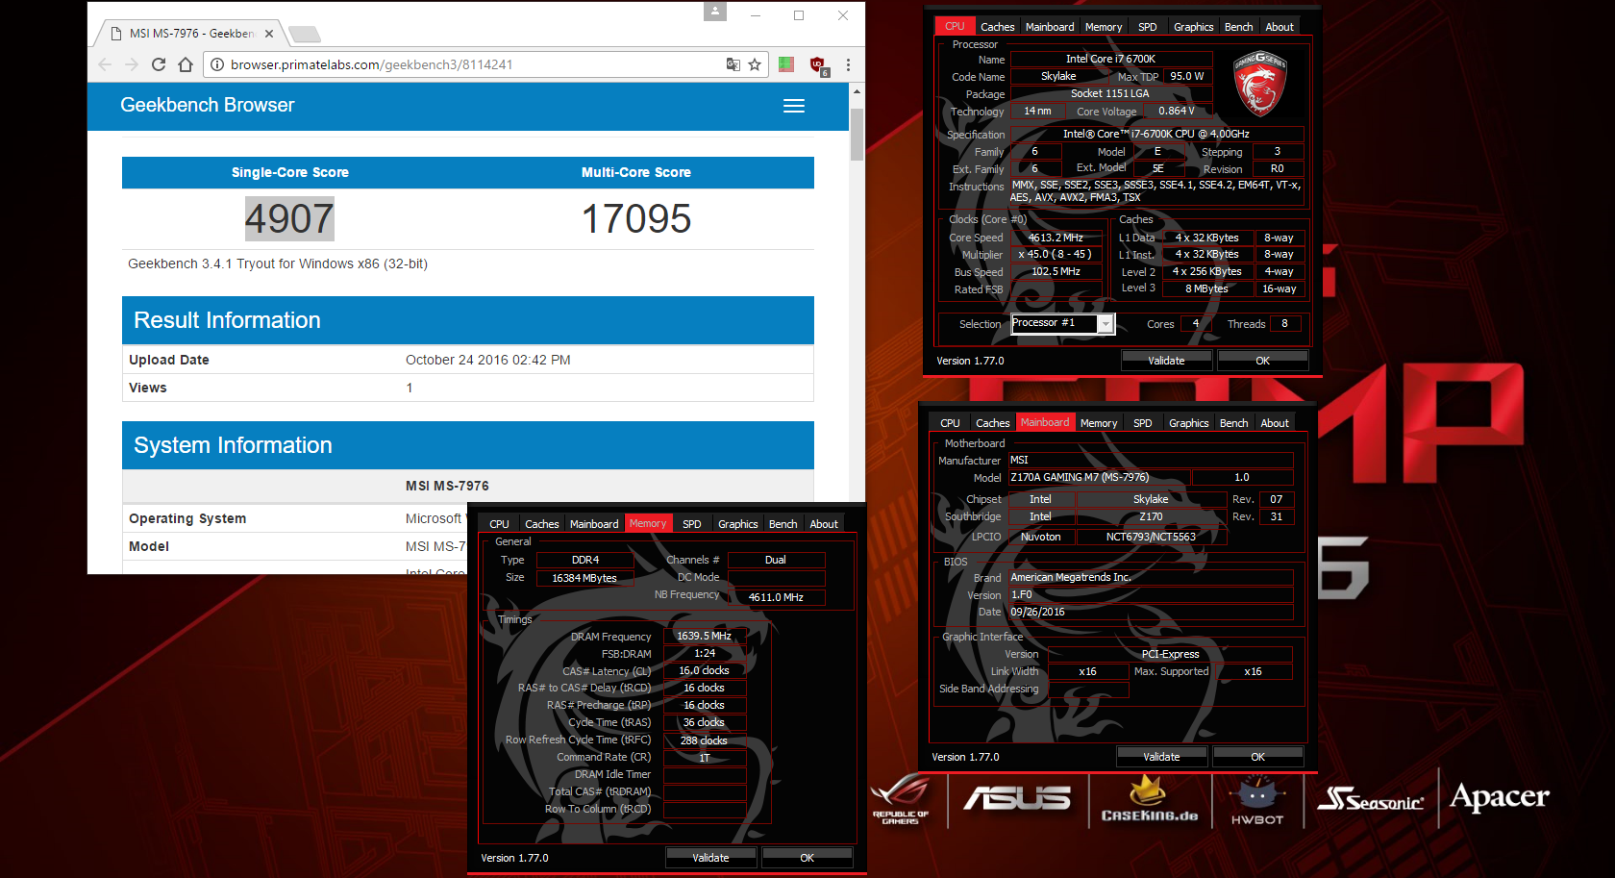Click HWBOT robot logo
Screen dimensions: 1615x878
tap(1257, 802)
